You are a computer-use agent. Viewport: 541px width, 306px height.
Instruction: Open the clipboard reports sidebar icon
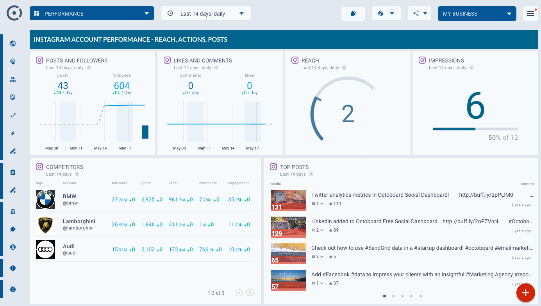pos(12,172)
